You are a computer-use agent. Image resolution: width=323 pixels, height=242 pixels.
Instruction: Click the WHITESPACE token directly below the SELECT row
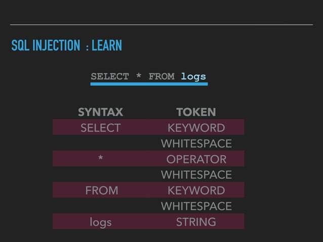196,143
